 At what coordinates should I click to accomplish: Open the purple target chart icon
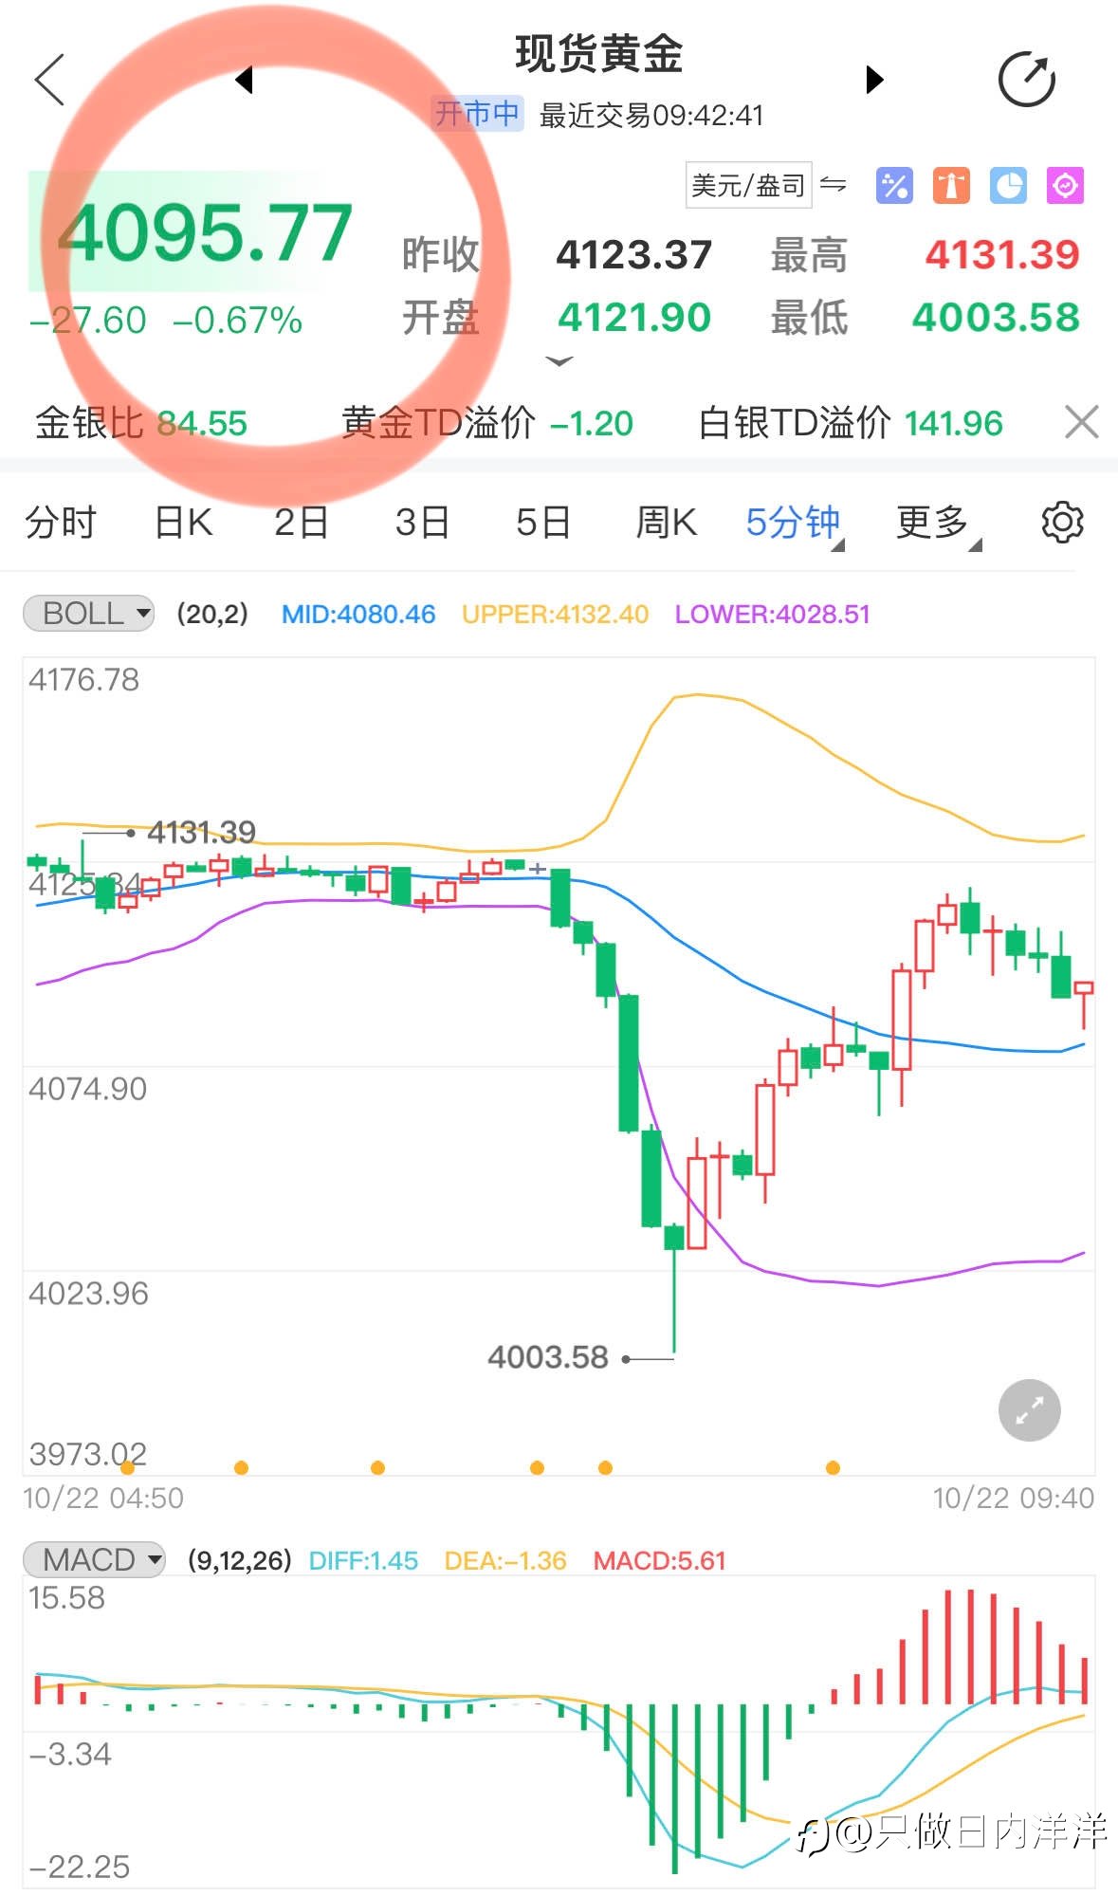[1065, 186]
